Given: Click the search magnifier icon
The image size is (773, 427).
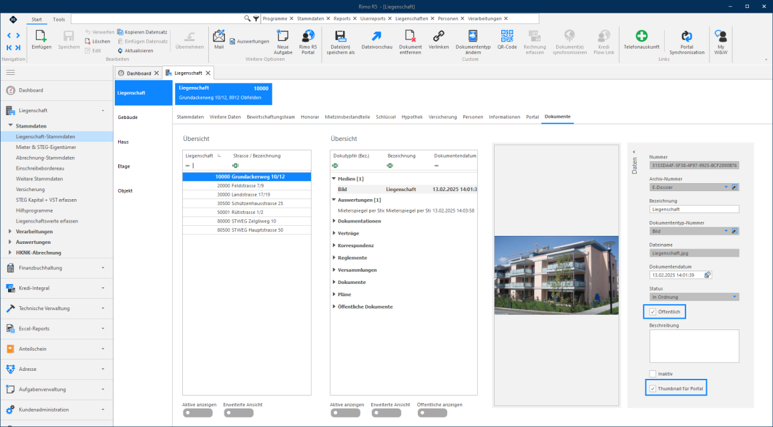Looking at the screenshot, I should 248,19.
